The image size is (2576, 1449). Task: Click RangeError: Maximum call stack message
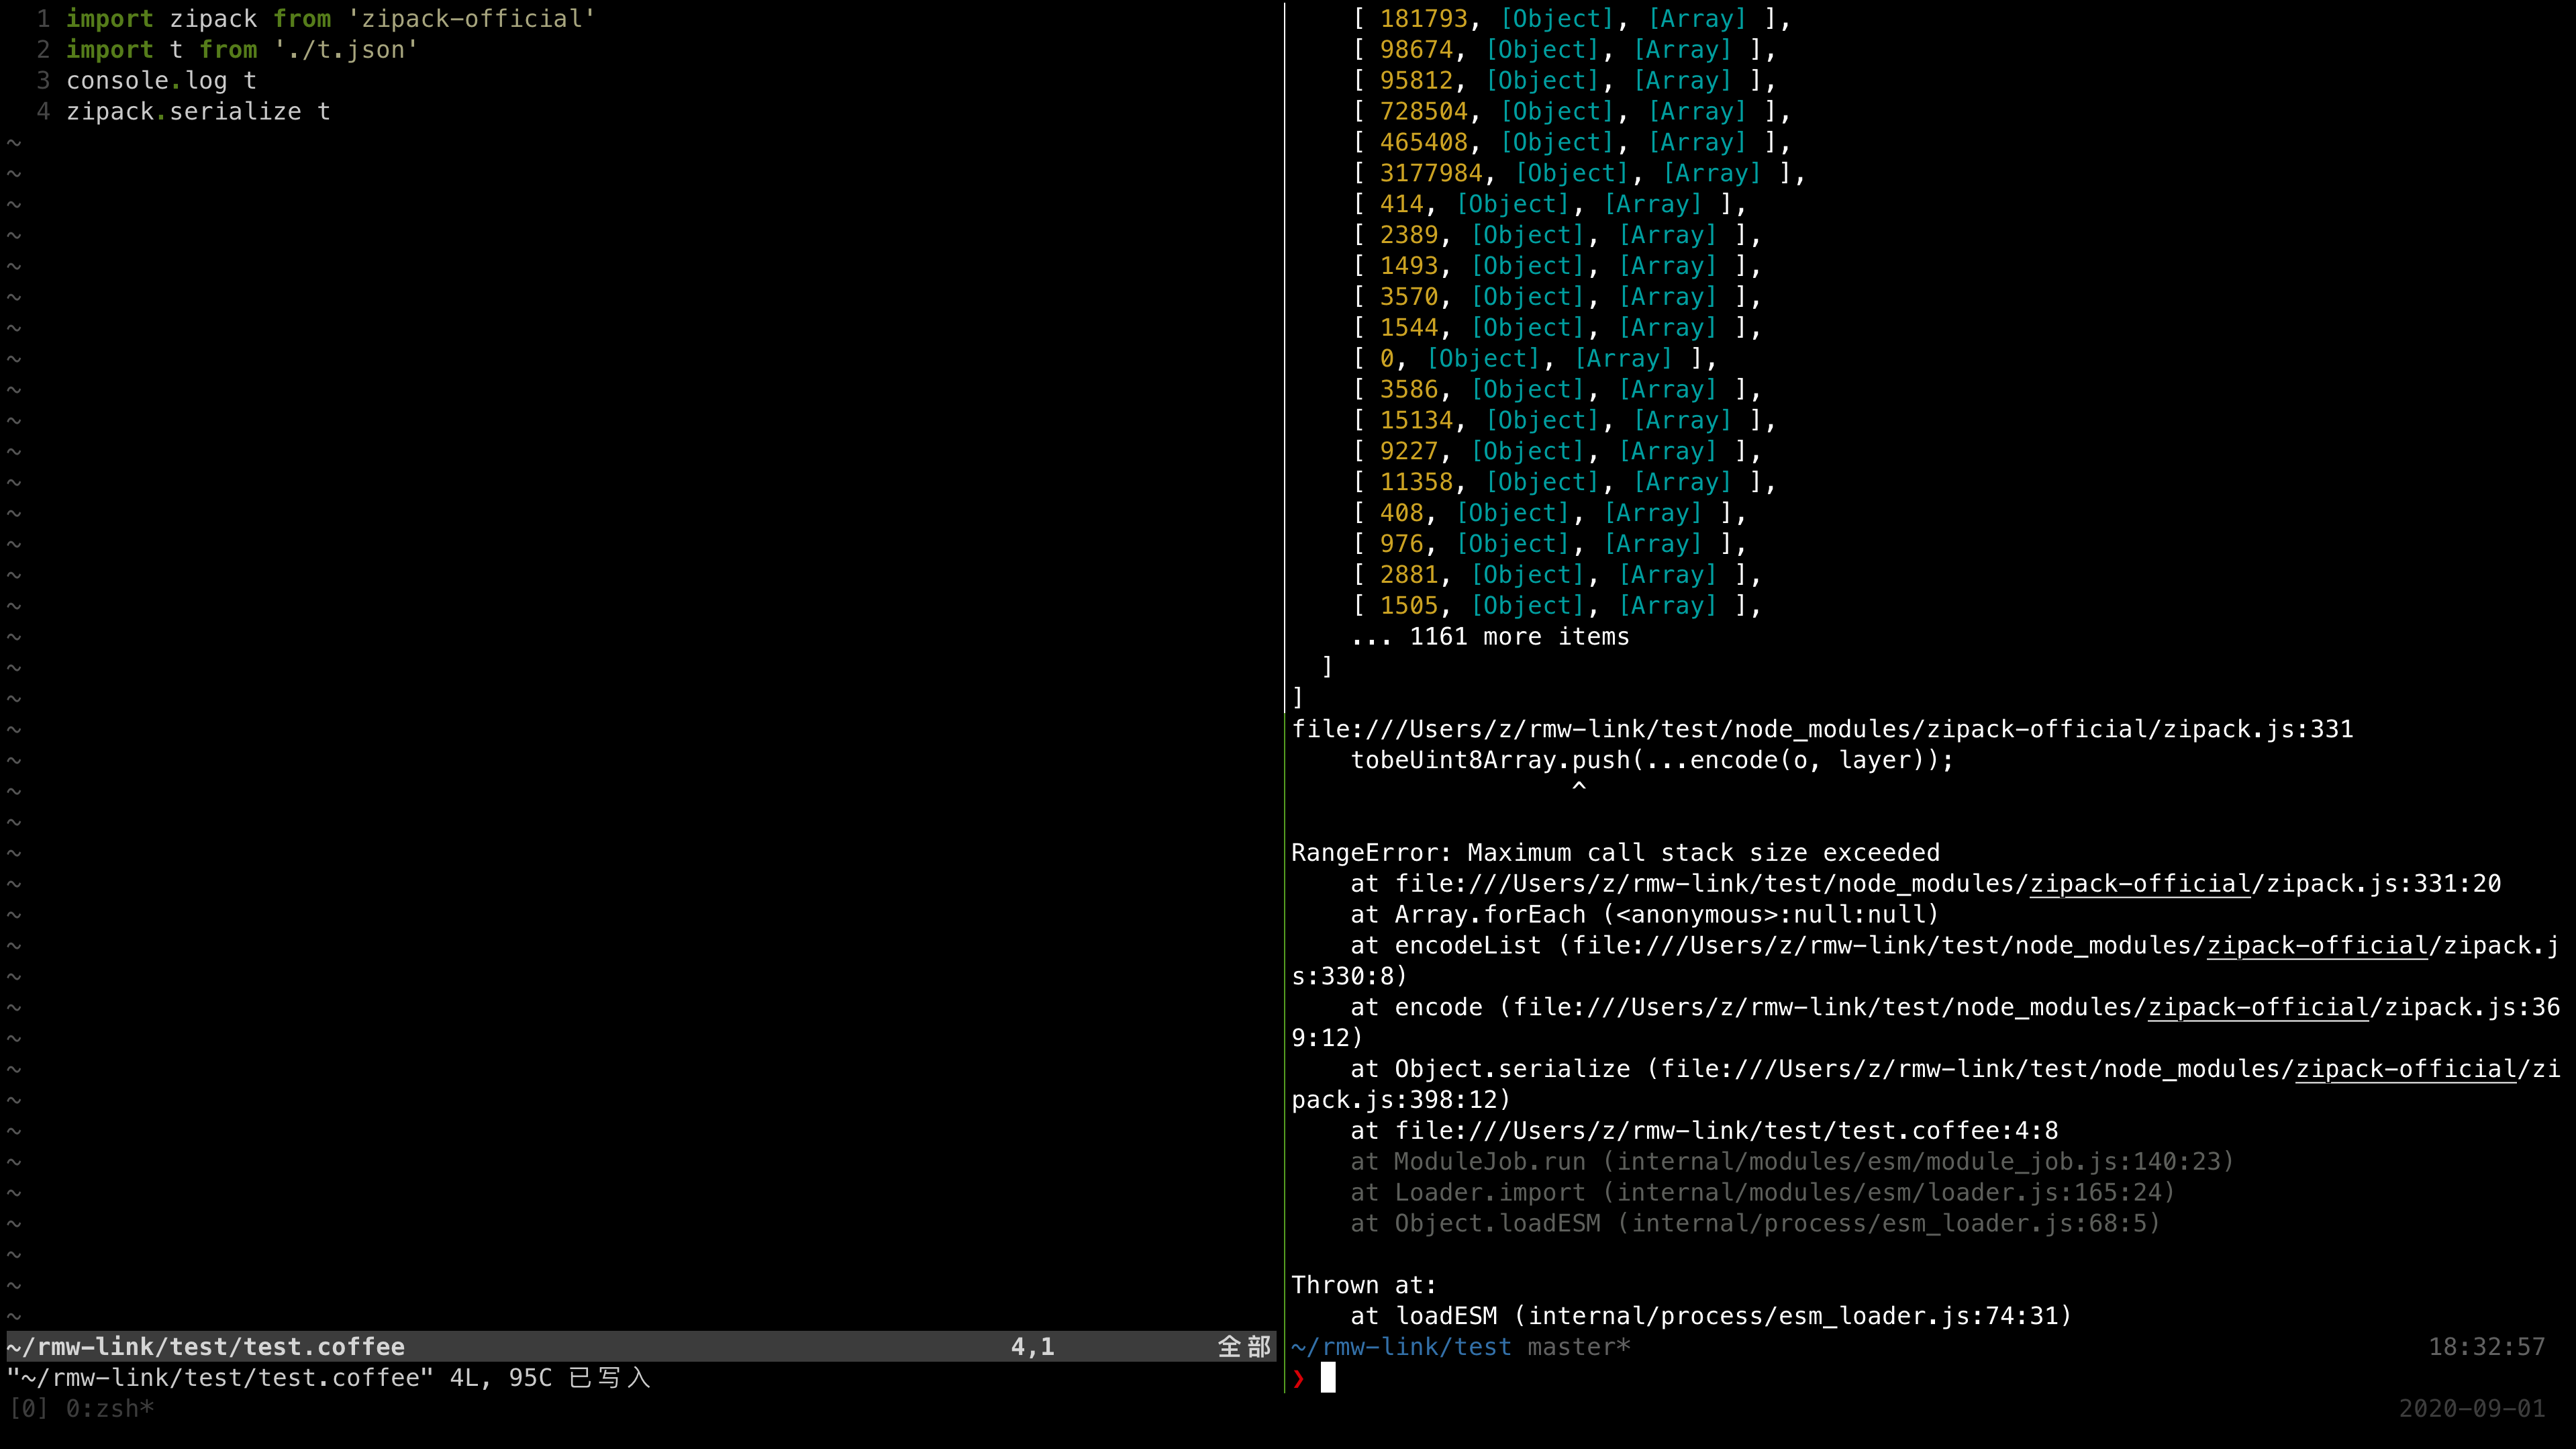click(x=1615, y=853)
